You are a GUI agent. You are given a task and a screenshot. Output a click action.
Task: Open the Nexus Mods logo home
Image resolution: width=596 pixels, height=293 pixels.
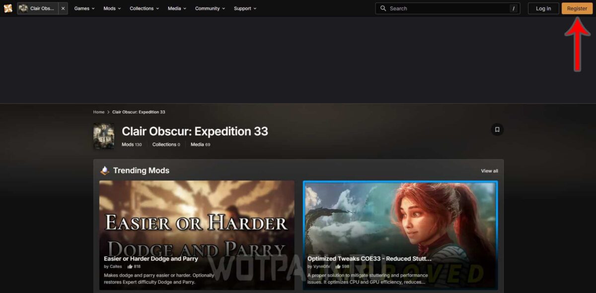point(8,8)
